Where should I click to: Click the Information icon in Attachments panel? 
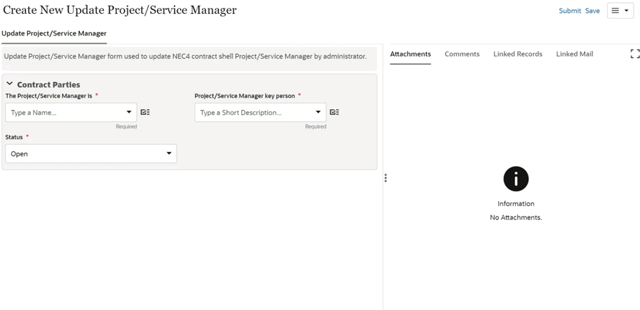(x=516, y=178)
